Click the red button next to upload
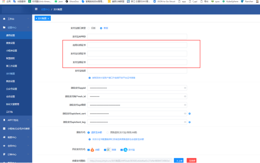This screenshot has height=163, width=260. pos(191,160)
